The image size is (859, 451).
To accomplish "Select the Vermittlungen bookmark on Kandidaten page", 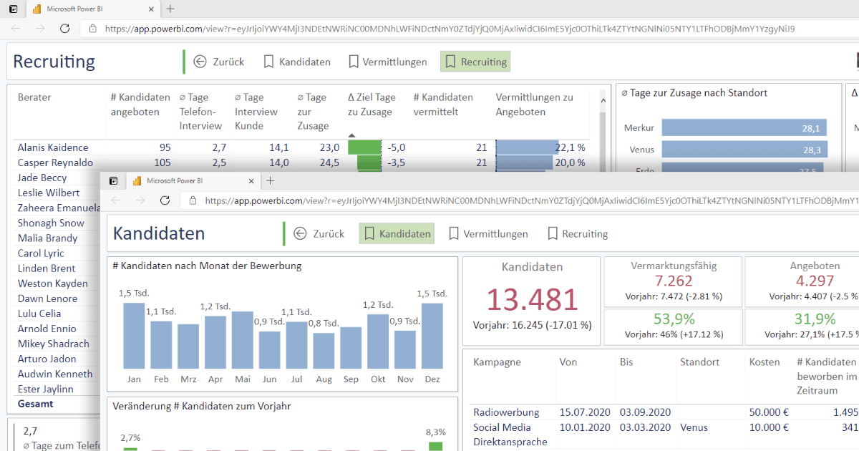I will pos(488,233).
